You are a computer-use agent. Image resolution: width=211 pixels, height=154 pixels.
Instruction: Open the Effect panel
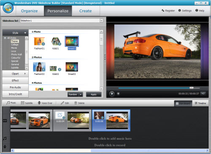[x=15, y=80]
